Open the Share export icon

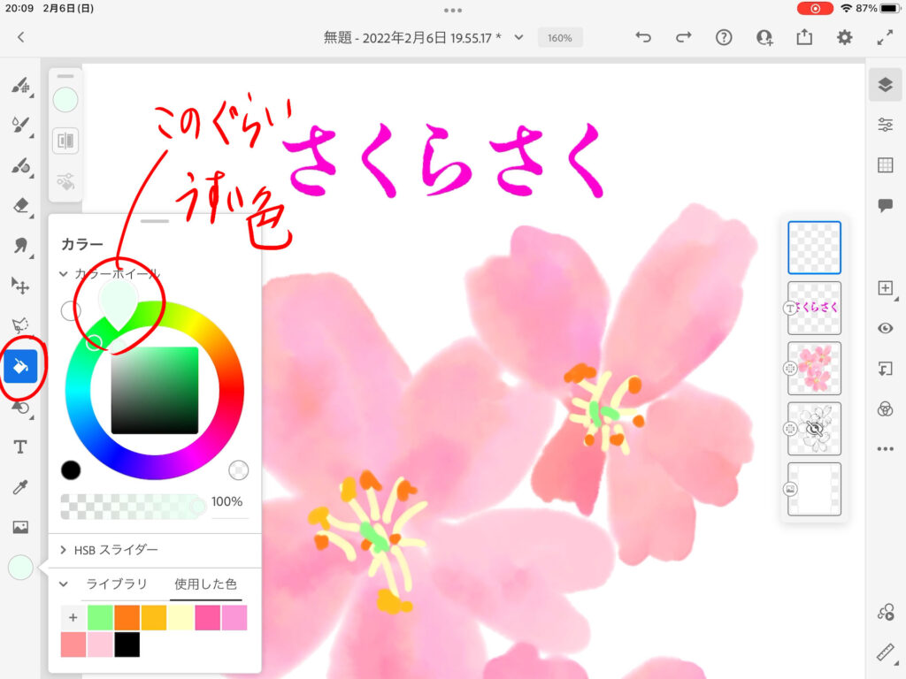tap(803, 37)
